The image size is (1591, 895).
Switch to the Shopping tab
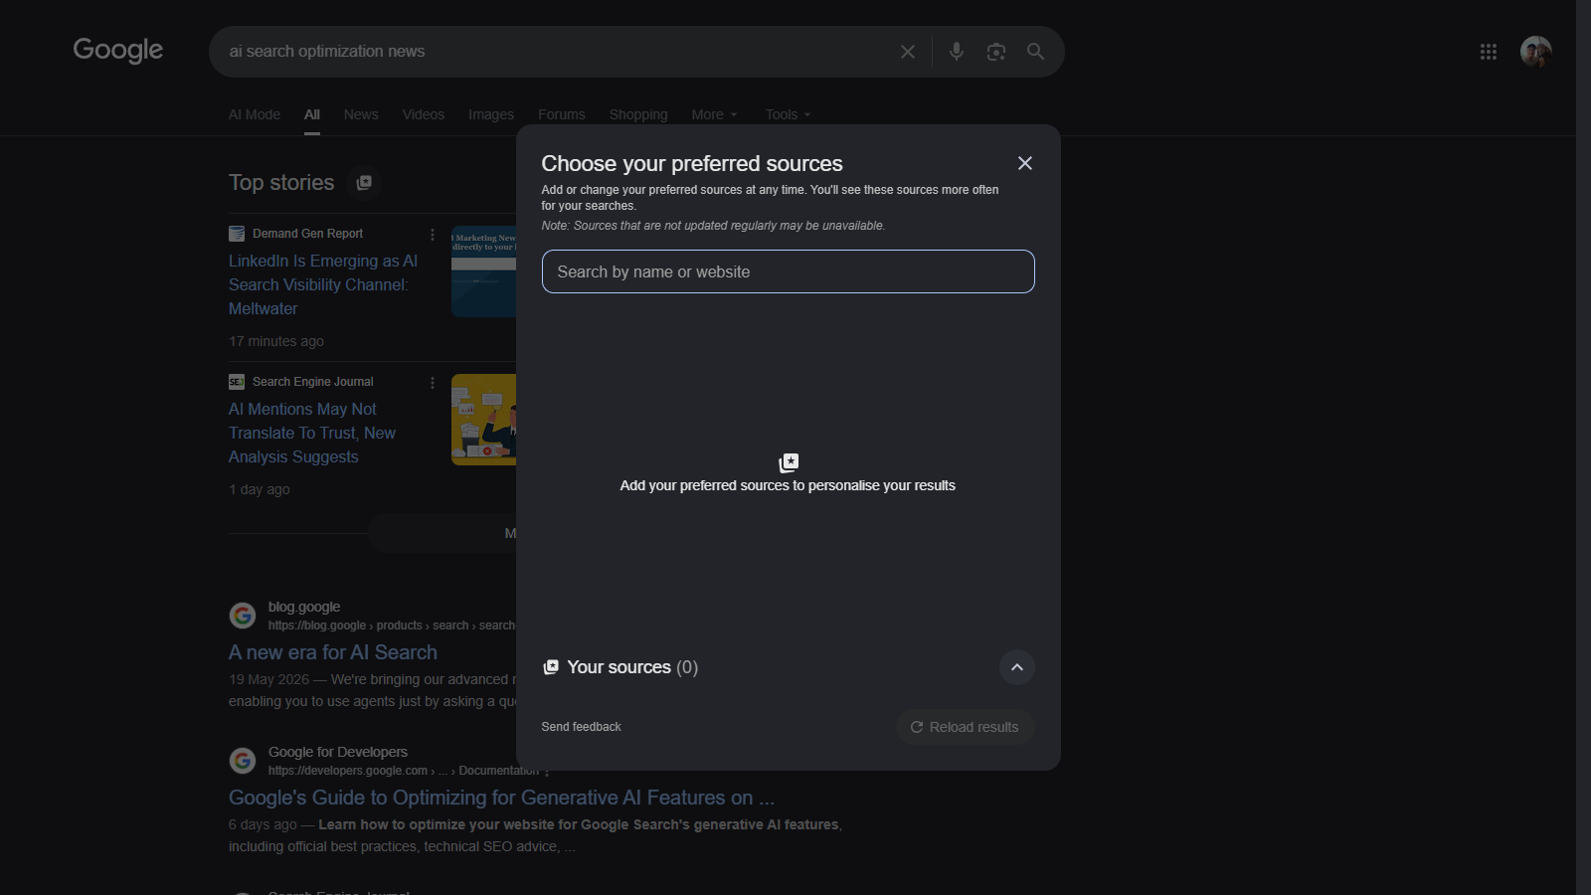click(x=638, y=114)
